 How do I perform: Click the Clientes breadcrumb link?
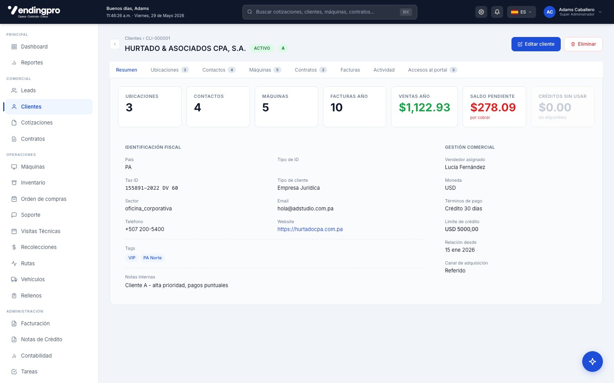[133, 38]
